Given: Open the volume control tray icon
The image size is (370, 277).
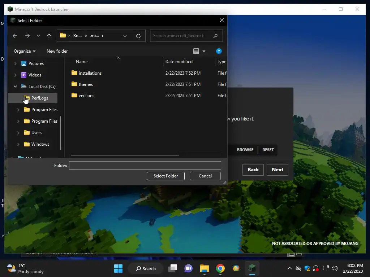Looking at the screenshot, I should (x=334, y=268).
